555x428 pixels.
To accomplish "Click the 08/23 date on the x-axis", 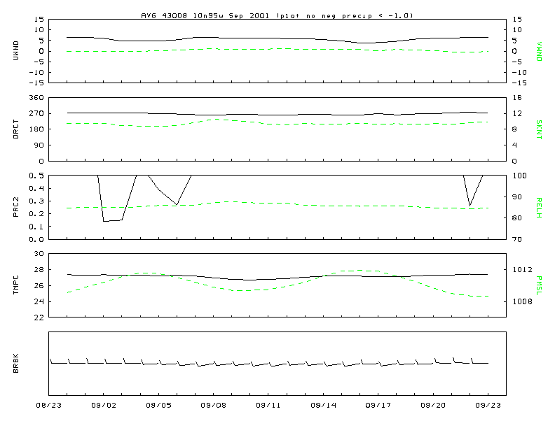I will coord(48,404).
